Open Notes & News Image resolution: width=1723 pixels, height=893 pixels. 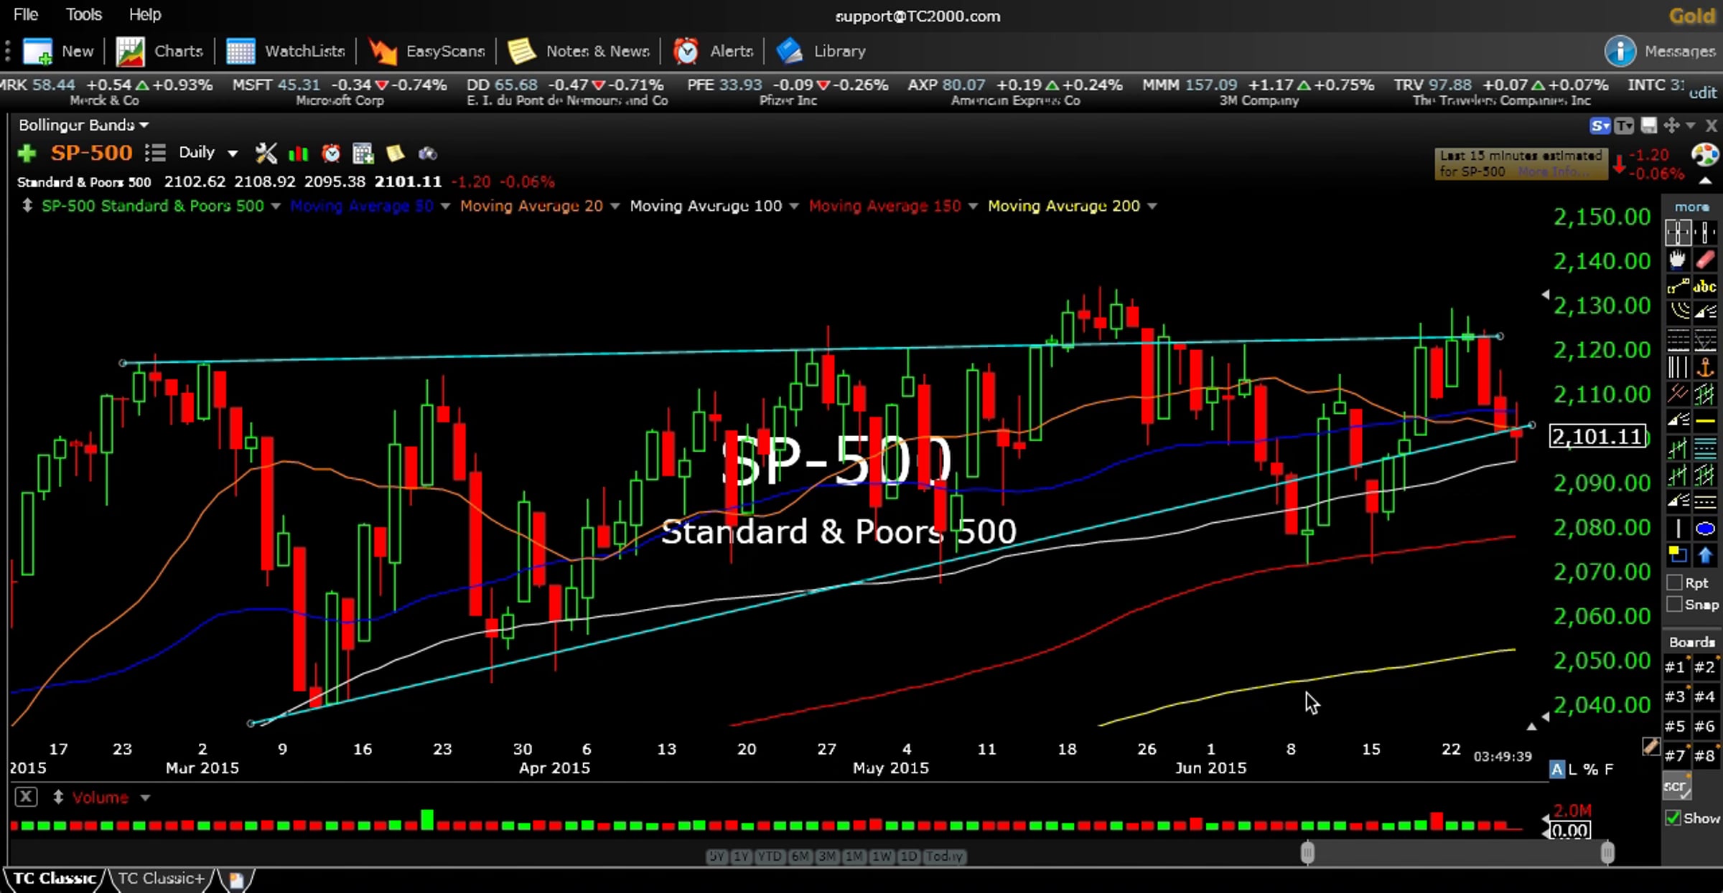pyautogui.click(x=579, y=51)
